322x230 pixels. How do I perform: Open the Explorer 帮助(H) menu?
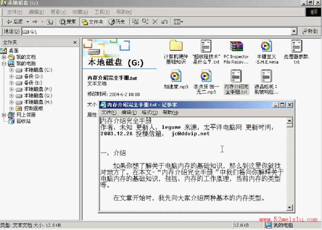(124, 12)
